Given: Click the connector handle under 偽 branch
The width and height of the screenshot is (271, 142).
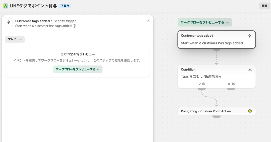Looking at the screenshot, I should click(x=231, y=89).
